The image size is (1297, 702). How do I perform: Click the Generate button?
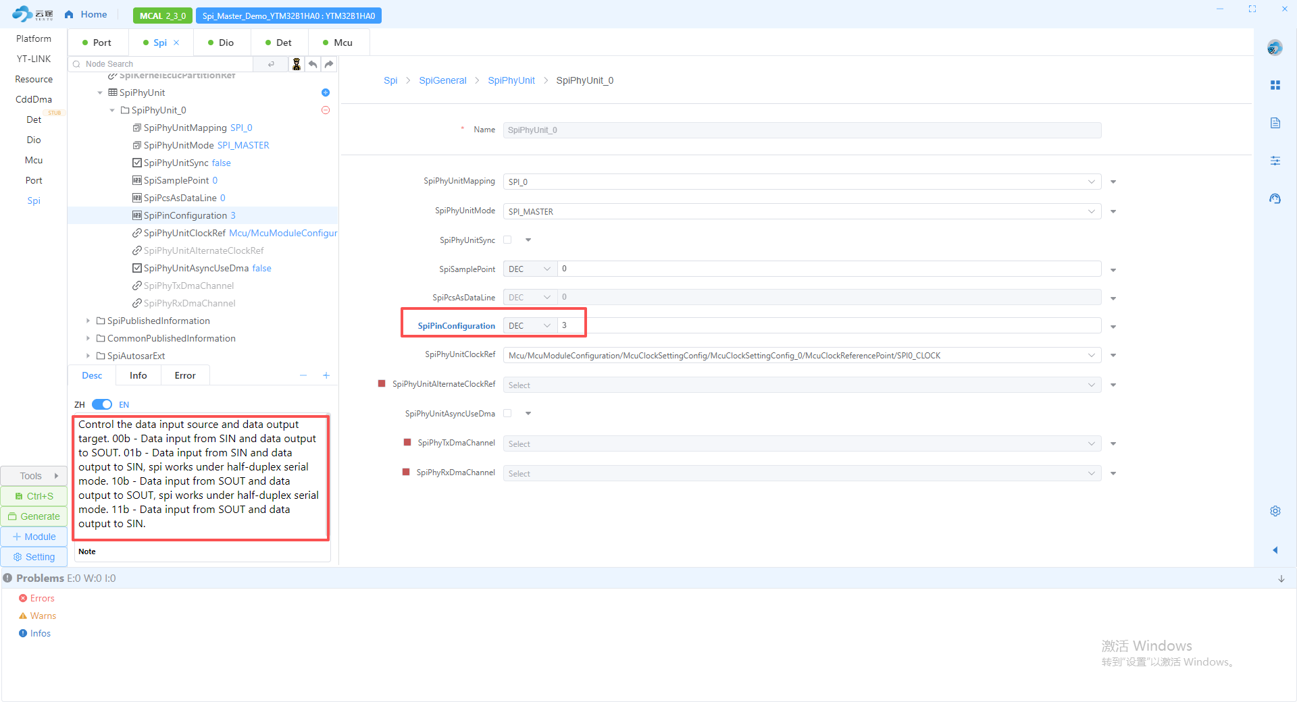(34, 516)
